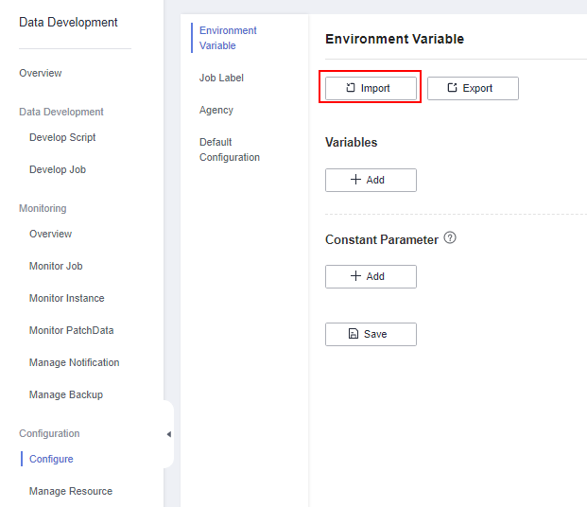Screen dimensions: 587x507
Task: Open the top Overview sidebar item
Action: tap(41, 73)
